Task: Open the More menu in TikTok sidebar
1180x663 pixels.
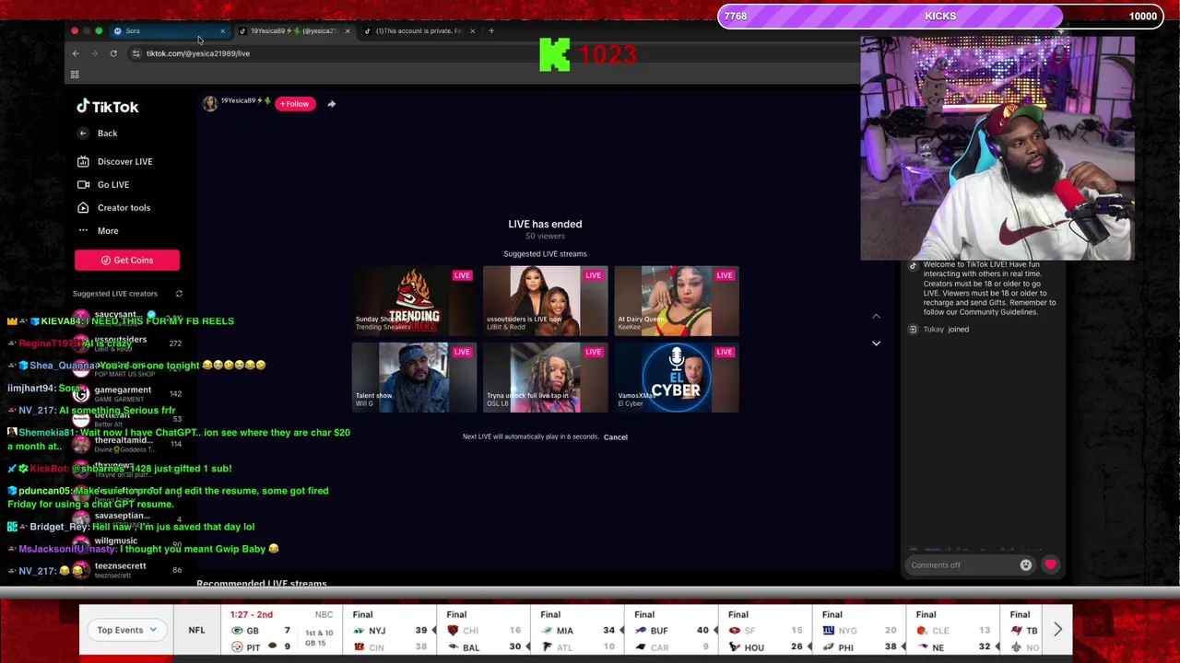Action: [x=98, y=230]
